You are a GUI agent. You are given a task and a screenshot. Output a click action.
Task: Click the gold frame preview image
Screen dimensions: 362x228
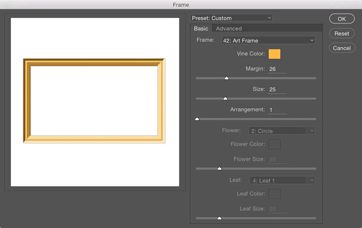[x=94, y=101]
